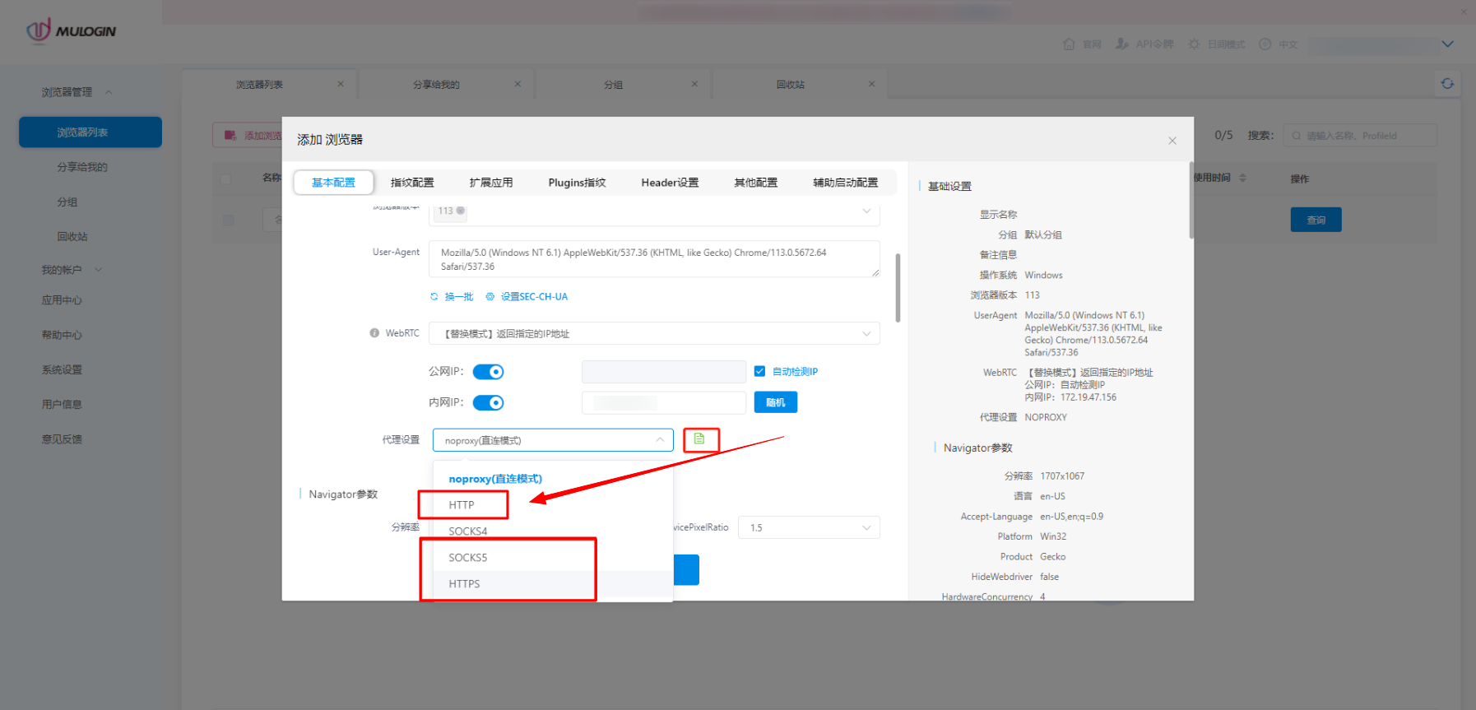The width and height of the screenshot is (1476, 710).
Task: Click the MULOGIN logo
Action: [x=71, y=31]
